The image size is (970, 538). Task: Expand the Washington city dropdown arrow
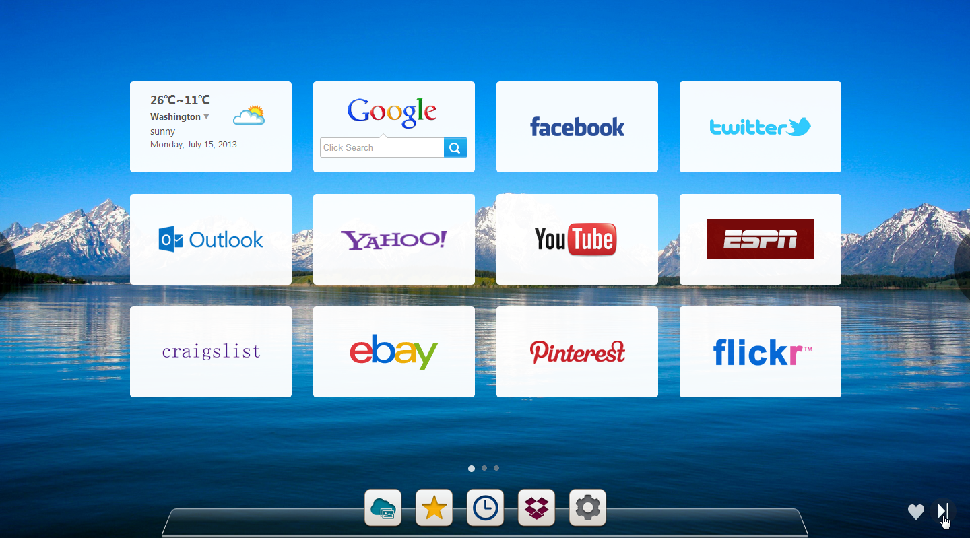click(x=206, y=116)
